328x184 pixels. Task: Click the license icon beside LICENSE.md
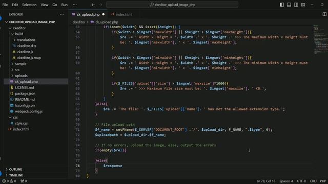(12, 87)
